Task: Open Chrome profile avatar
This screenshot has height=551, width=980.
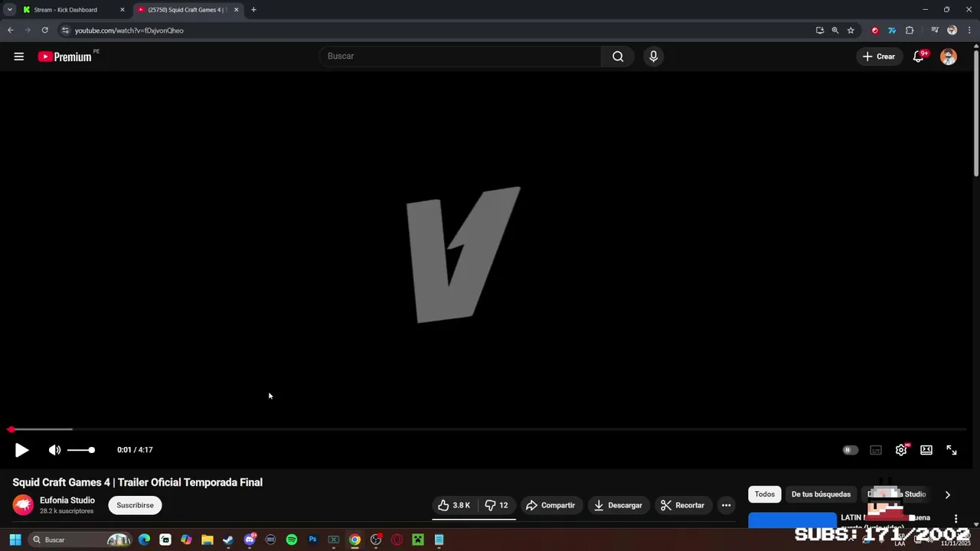Action: click(x=952, y=31)
